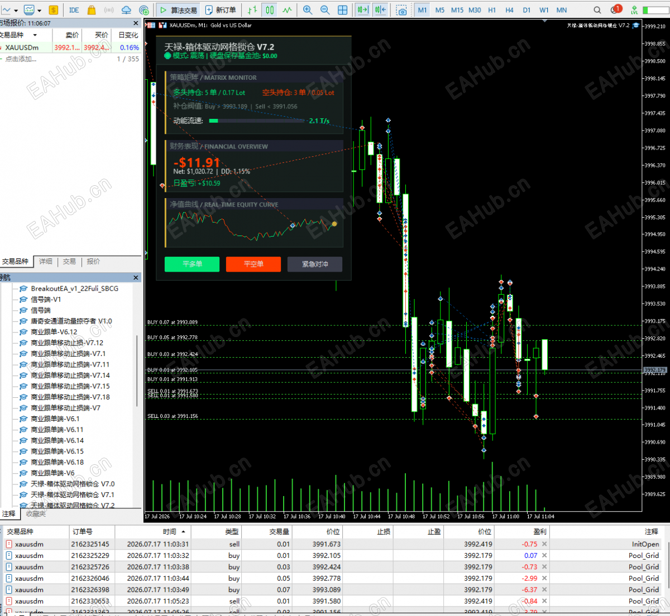Screen dimensions: 670x616
Task: Open the IDE MetaEditor button
Action: point(74,10)
